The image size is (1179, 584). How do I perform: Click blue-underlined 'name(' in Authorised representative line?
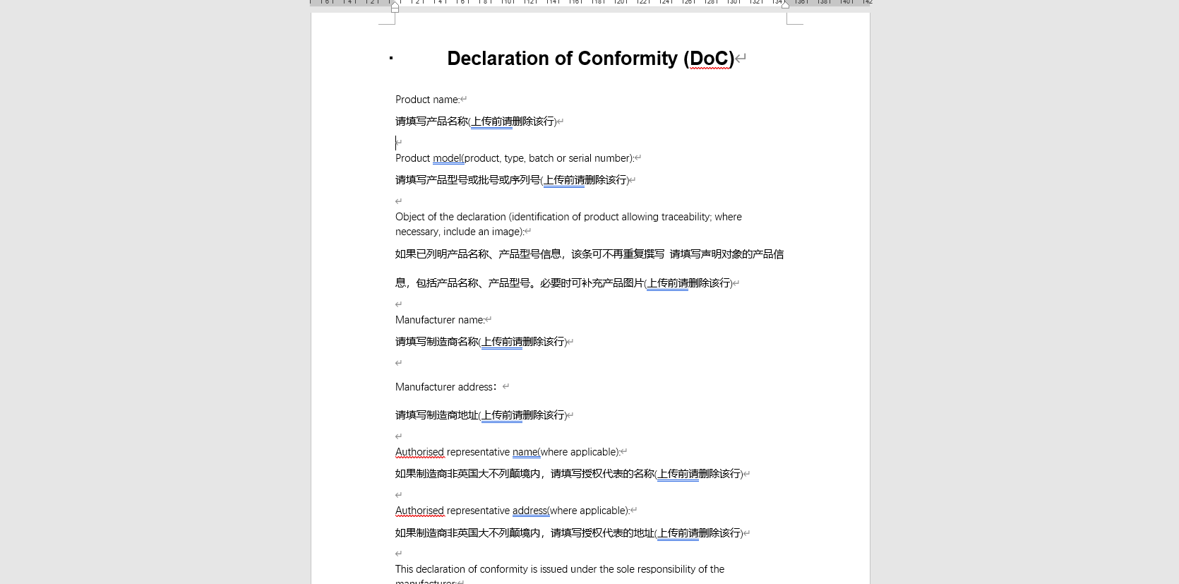click(525, 452)
